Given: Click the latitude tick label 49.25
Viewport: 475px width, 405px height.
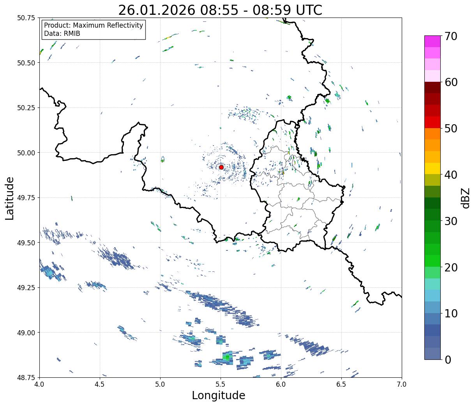Looking at the screenshot, I should pyautogui.click(x=26, y=288).
